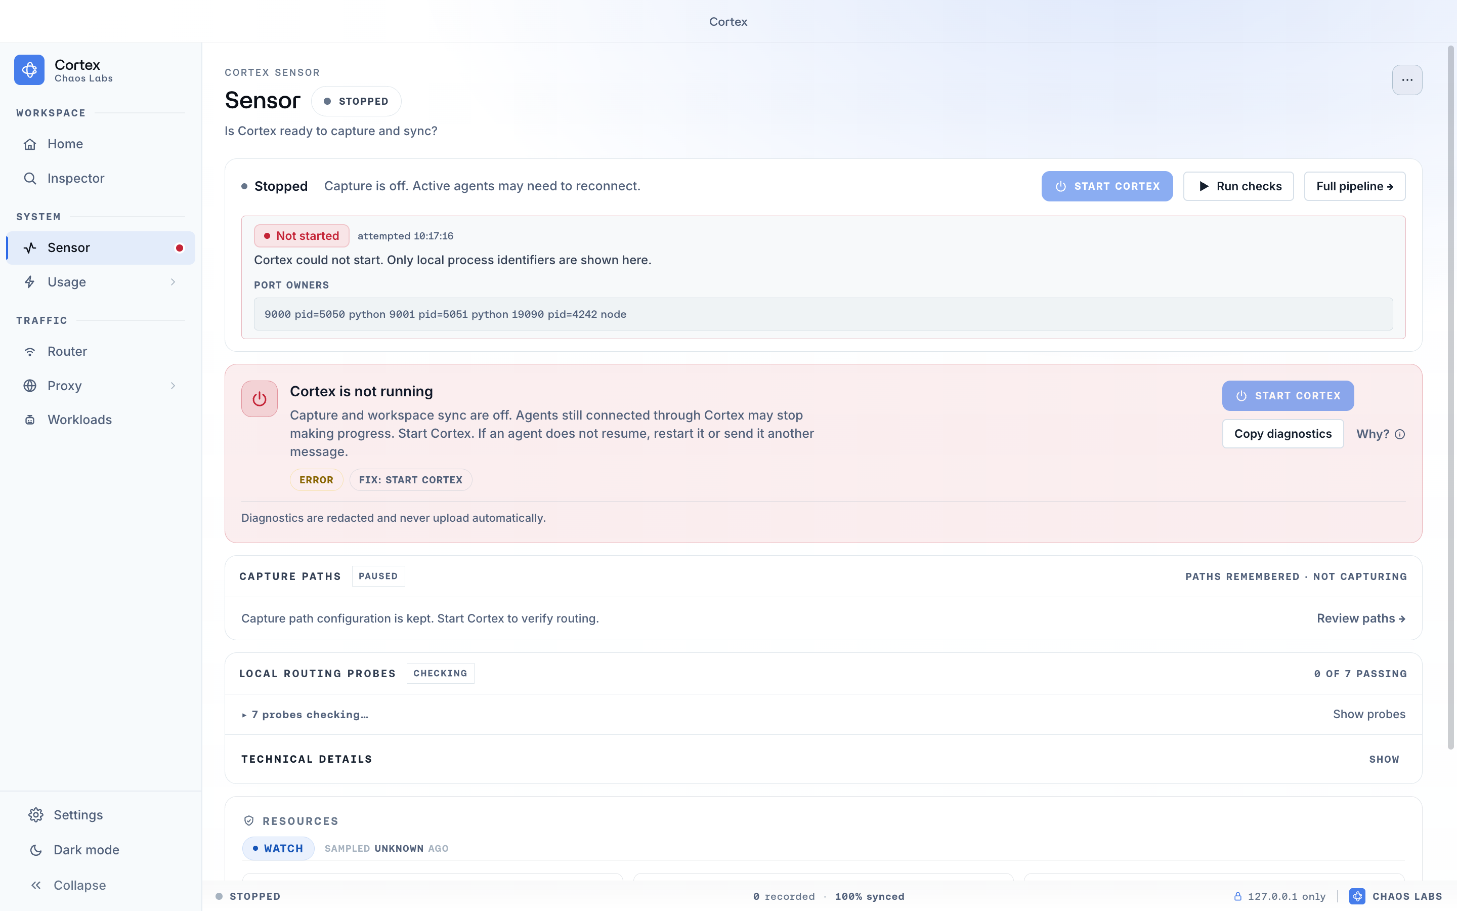Screen dimensions: 1457x911
Task: Click the '100% synced' status text
Action: (x=869, y=896)
